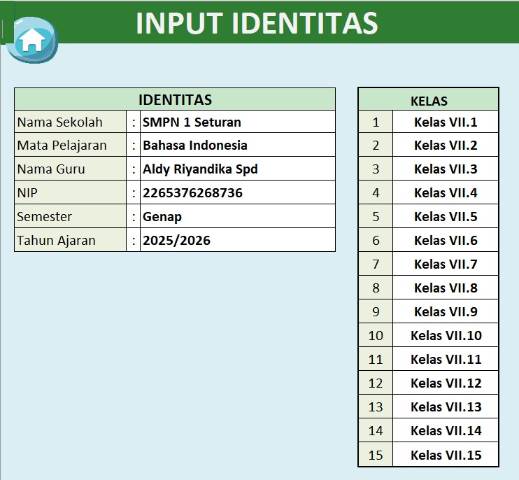Select row number 7 in Kelas table

click(376, 264)
